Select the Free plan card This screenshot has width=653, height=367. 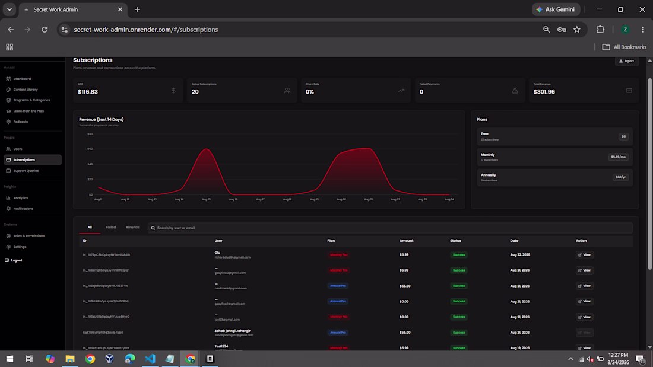point(554,136)
